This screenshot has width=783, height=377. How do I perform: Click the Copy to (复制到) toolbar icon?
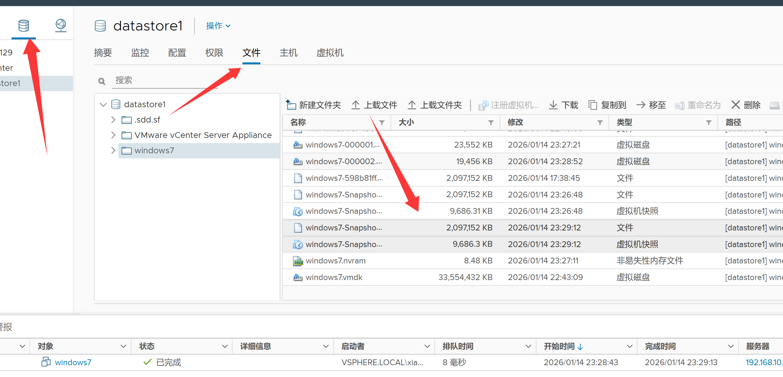tap(593, 105)
